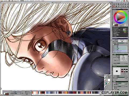Choose the middle brush tip profile in the Size bottom row

[124, 71]
